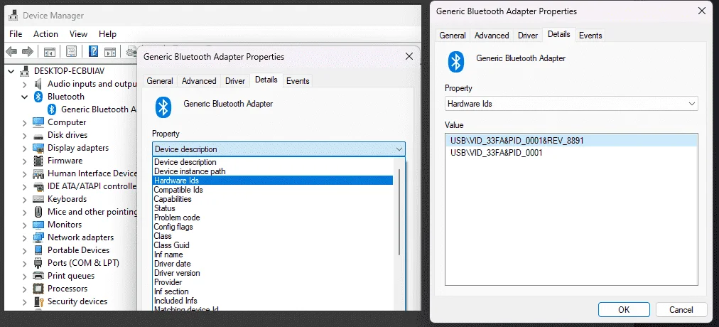Open the Action menu

[x=46, y=34]
